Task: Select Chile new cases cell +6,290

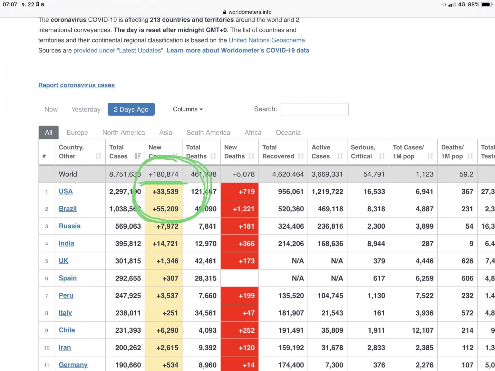Action: 164,330
